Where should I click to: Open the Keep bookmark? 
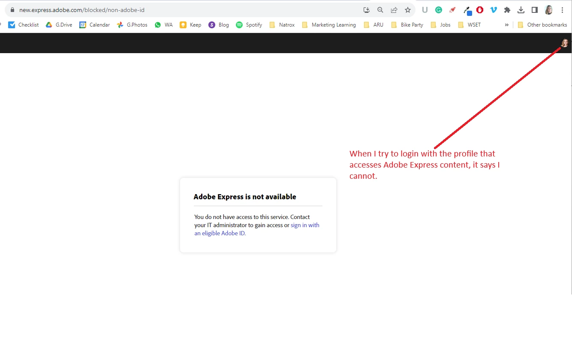[191, 25]
